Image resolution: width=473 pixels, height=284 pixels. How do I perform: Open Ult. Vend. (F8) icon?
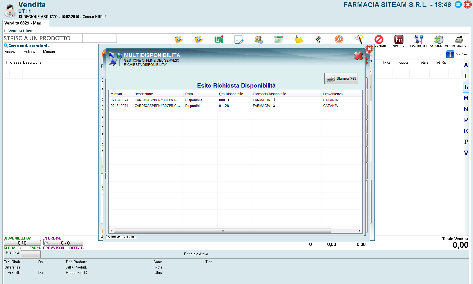coord(439,39)
